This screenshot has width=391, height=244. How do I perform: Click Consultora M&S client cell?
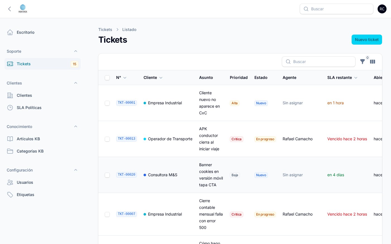coord(160,175)
